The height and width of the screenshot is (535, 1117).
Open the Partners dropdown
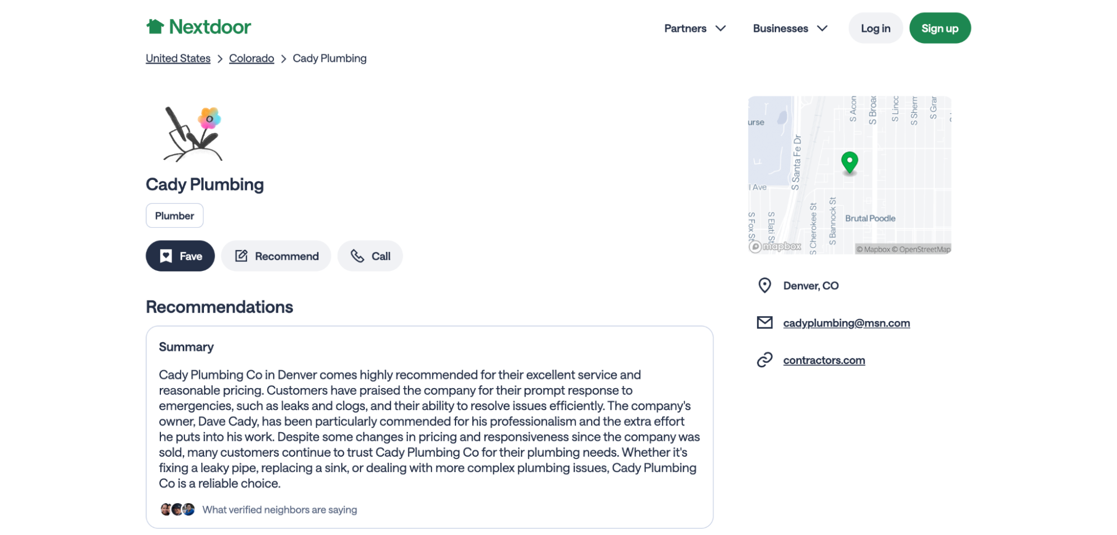[695, 28]
